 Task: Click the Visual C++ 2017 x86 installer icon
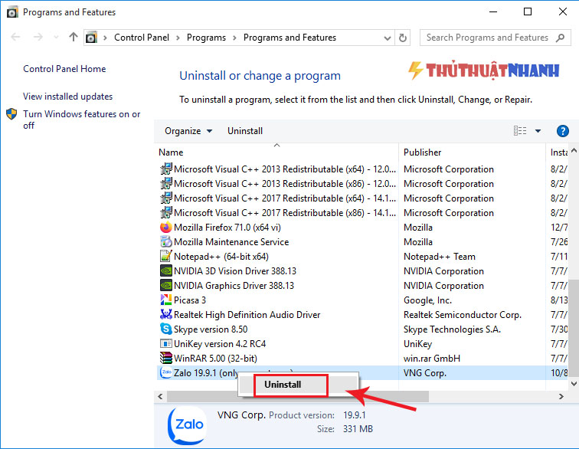point(165,212)
